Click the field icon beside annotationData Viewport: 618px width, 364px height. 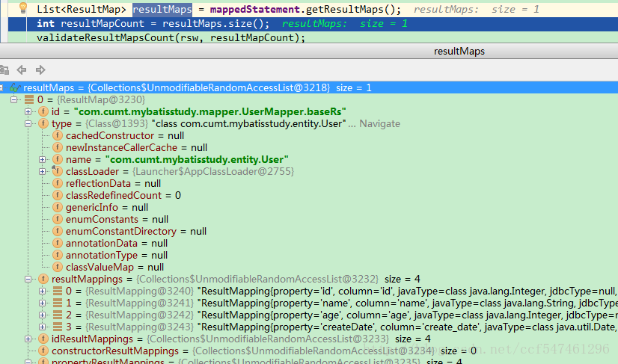click(58, 243)
